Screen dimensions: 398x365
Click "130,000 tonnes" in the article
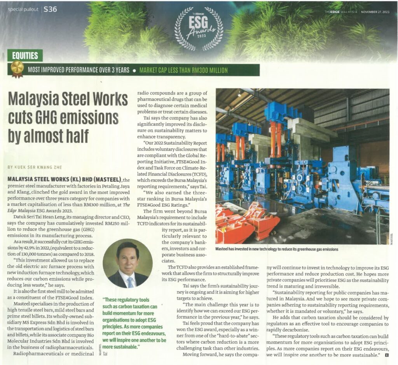[x=34, y=254]
